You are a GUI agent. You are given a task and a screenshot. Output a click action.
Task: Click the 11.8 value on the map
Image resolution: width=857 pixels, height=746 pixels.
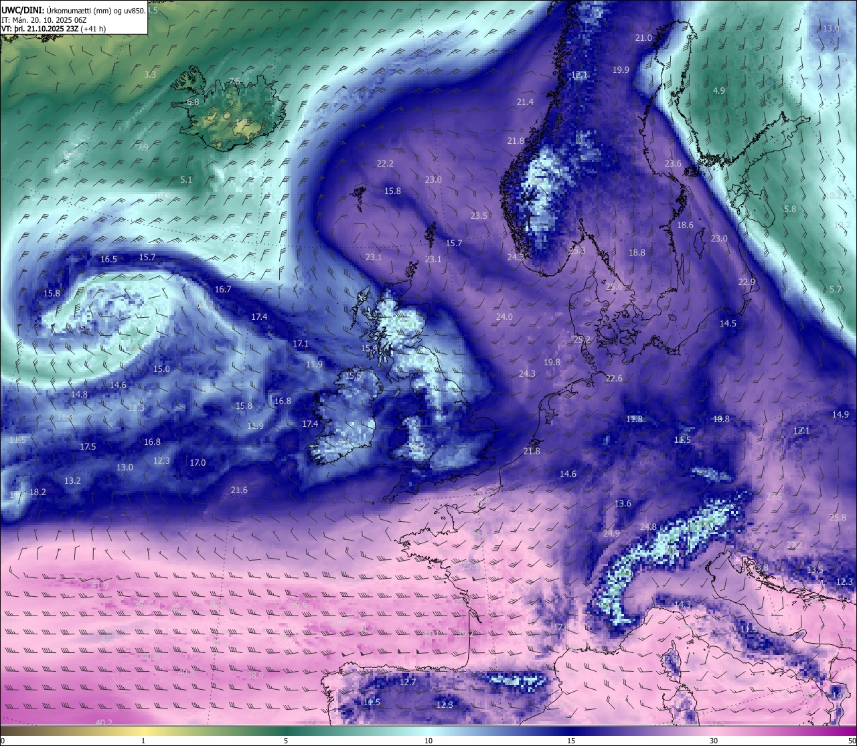coord(634,419)
